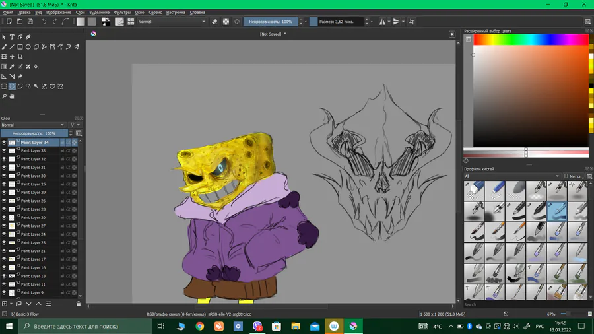Choose the Rectangle shape tool
This screenshot has width=594, height=334.
[20, 47]
